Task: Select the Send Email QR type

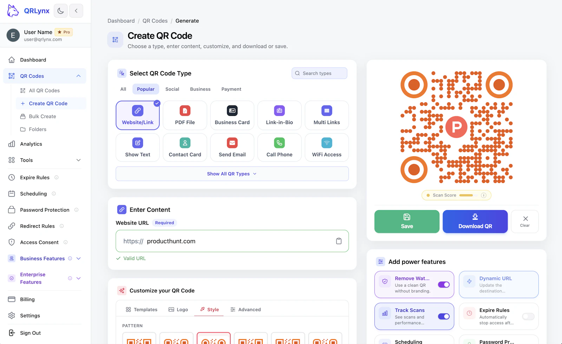Action: pos(232,147)
